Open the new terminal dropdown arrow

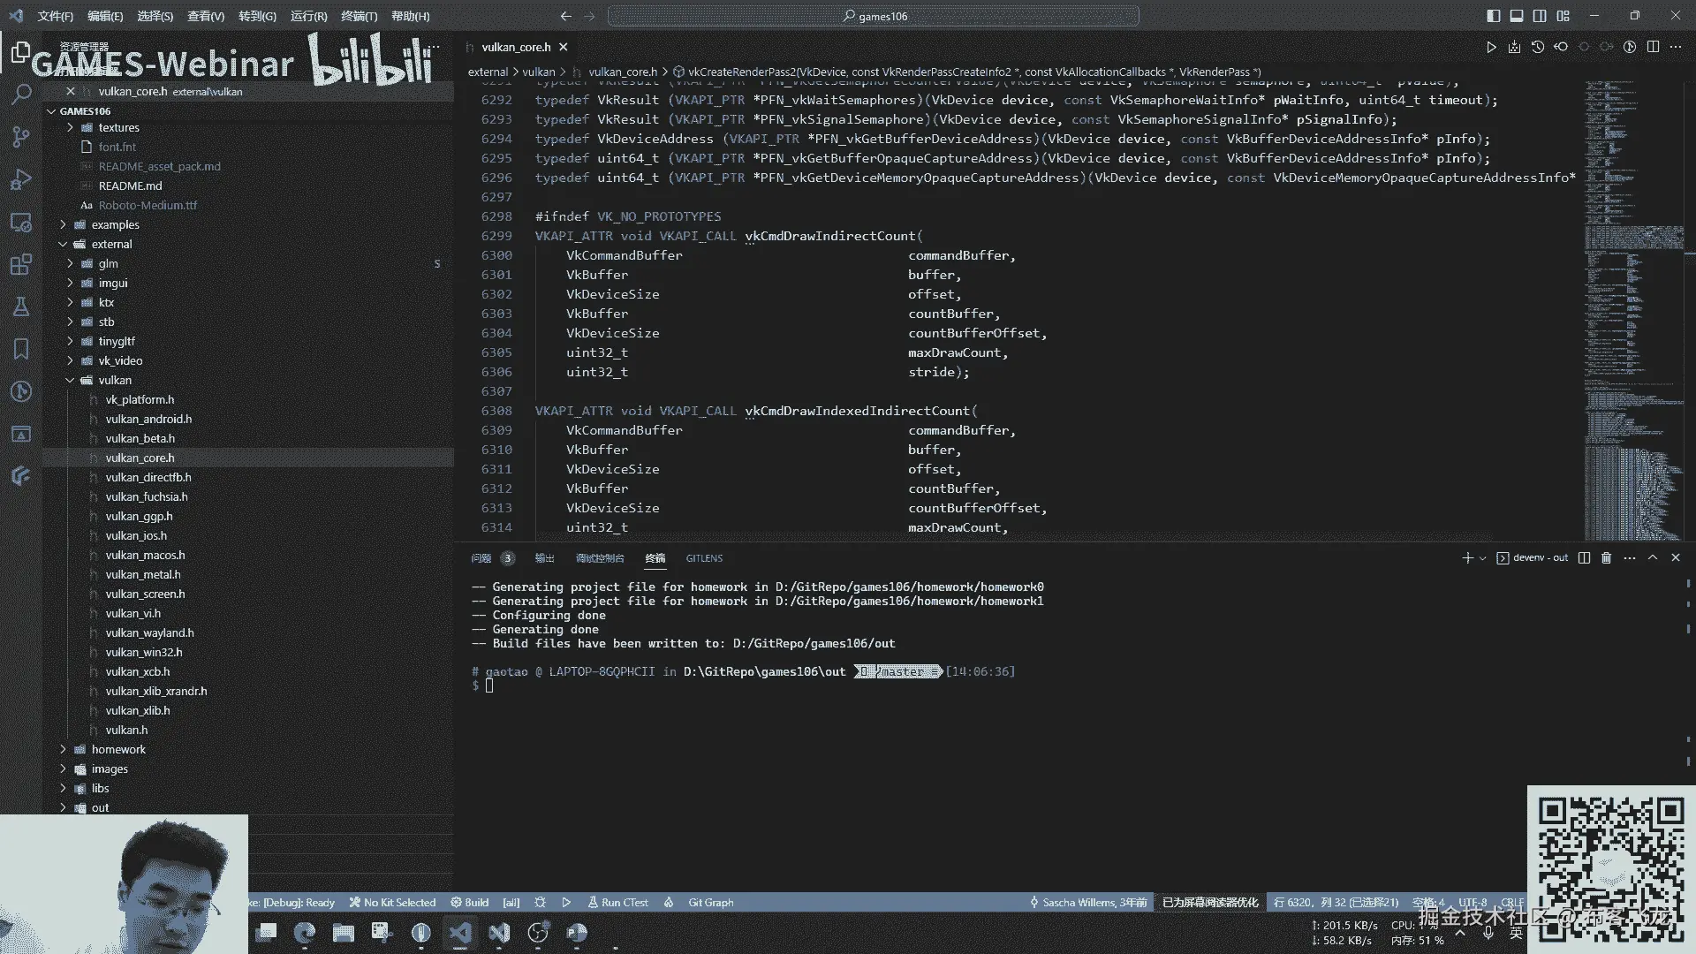(x=1483, y=558)
